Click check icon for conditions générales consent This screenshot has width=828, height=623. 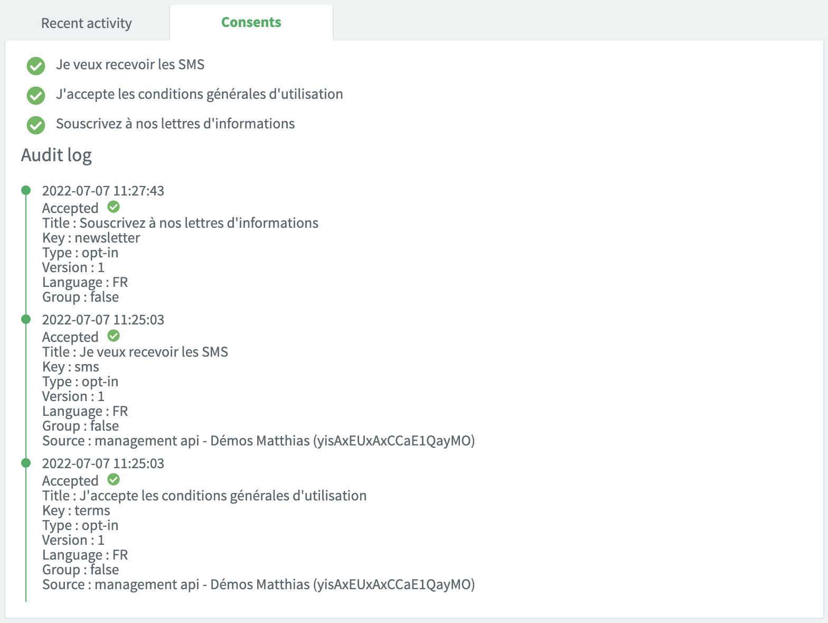36,96
